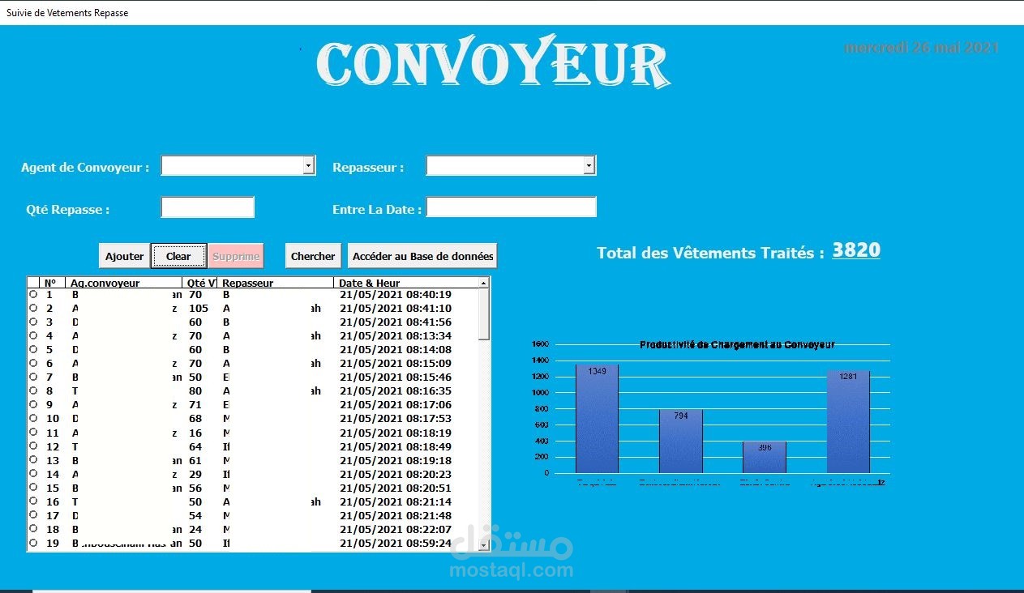The image size is (1024, 593).
Task: Focus the Qté Repasse input field
Action: point(208,207)
